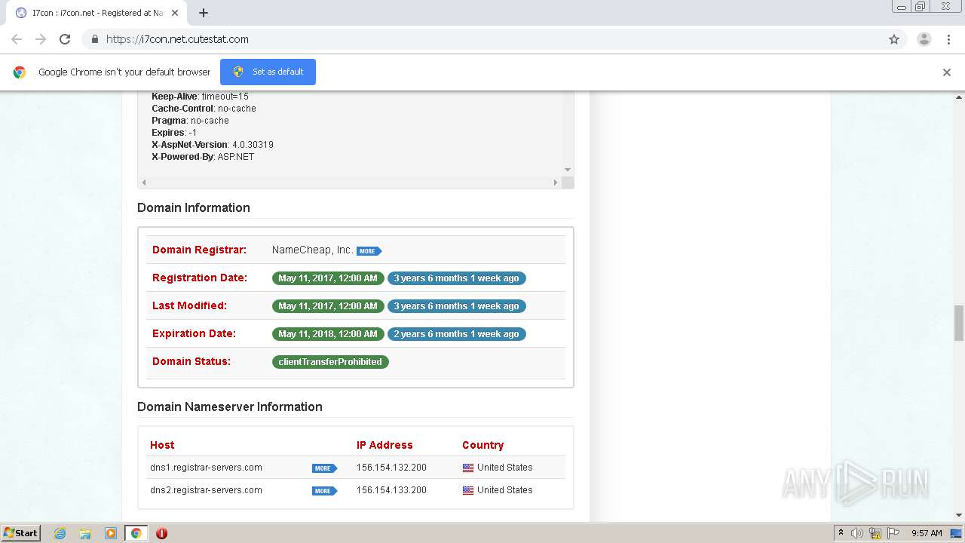Switch to Chrome in the taskbar
Image resolution: width=965 pixels, height=543 pixels.
click(x=136, y=533)
